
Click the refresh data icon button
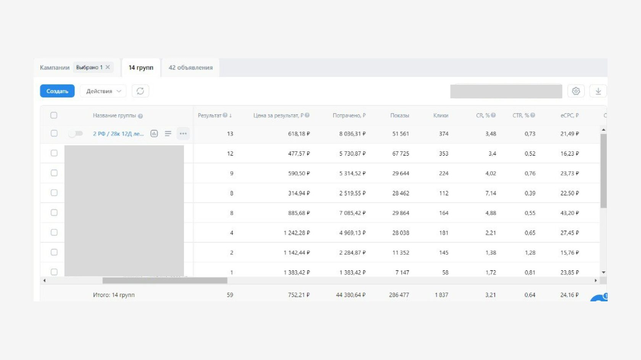(140, 91)
